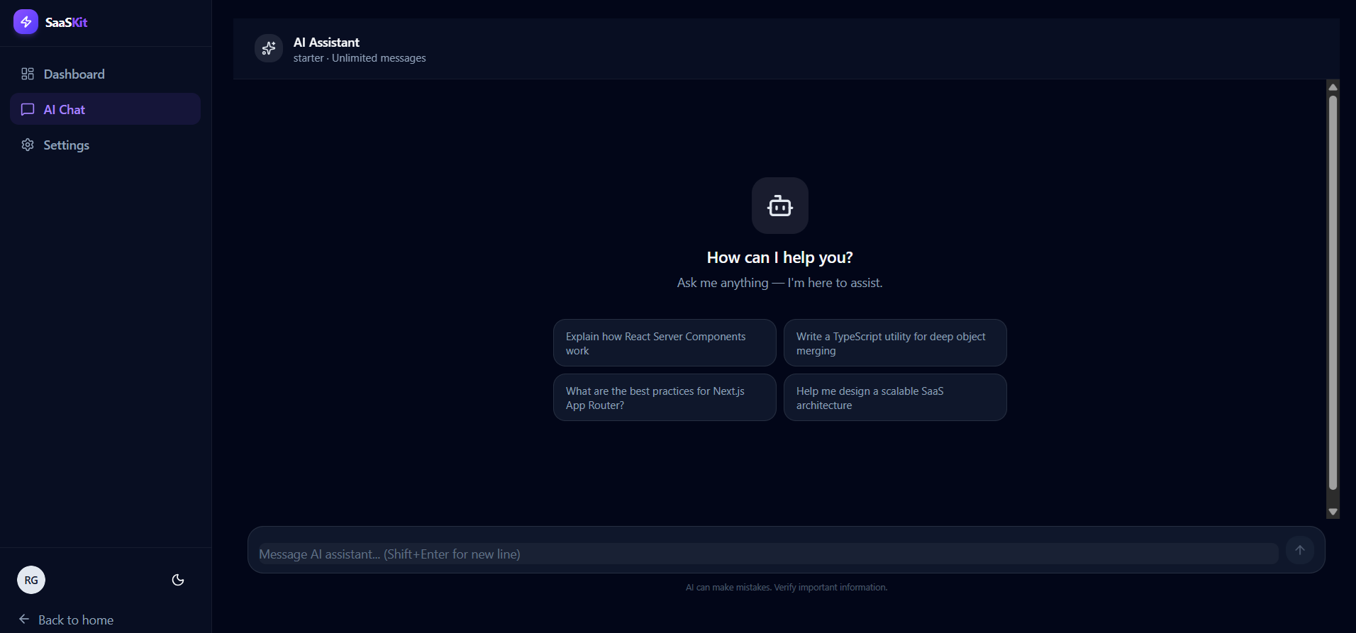Click the send message arrow button
This screenshot has width=1356, height=633.
[1300, 550]
